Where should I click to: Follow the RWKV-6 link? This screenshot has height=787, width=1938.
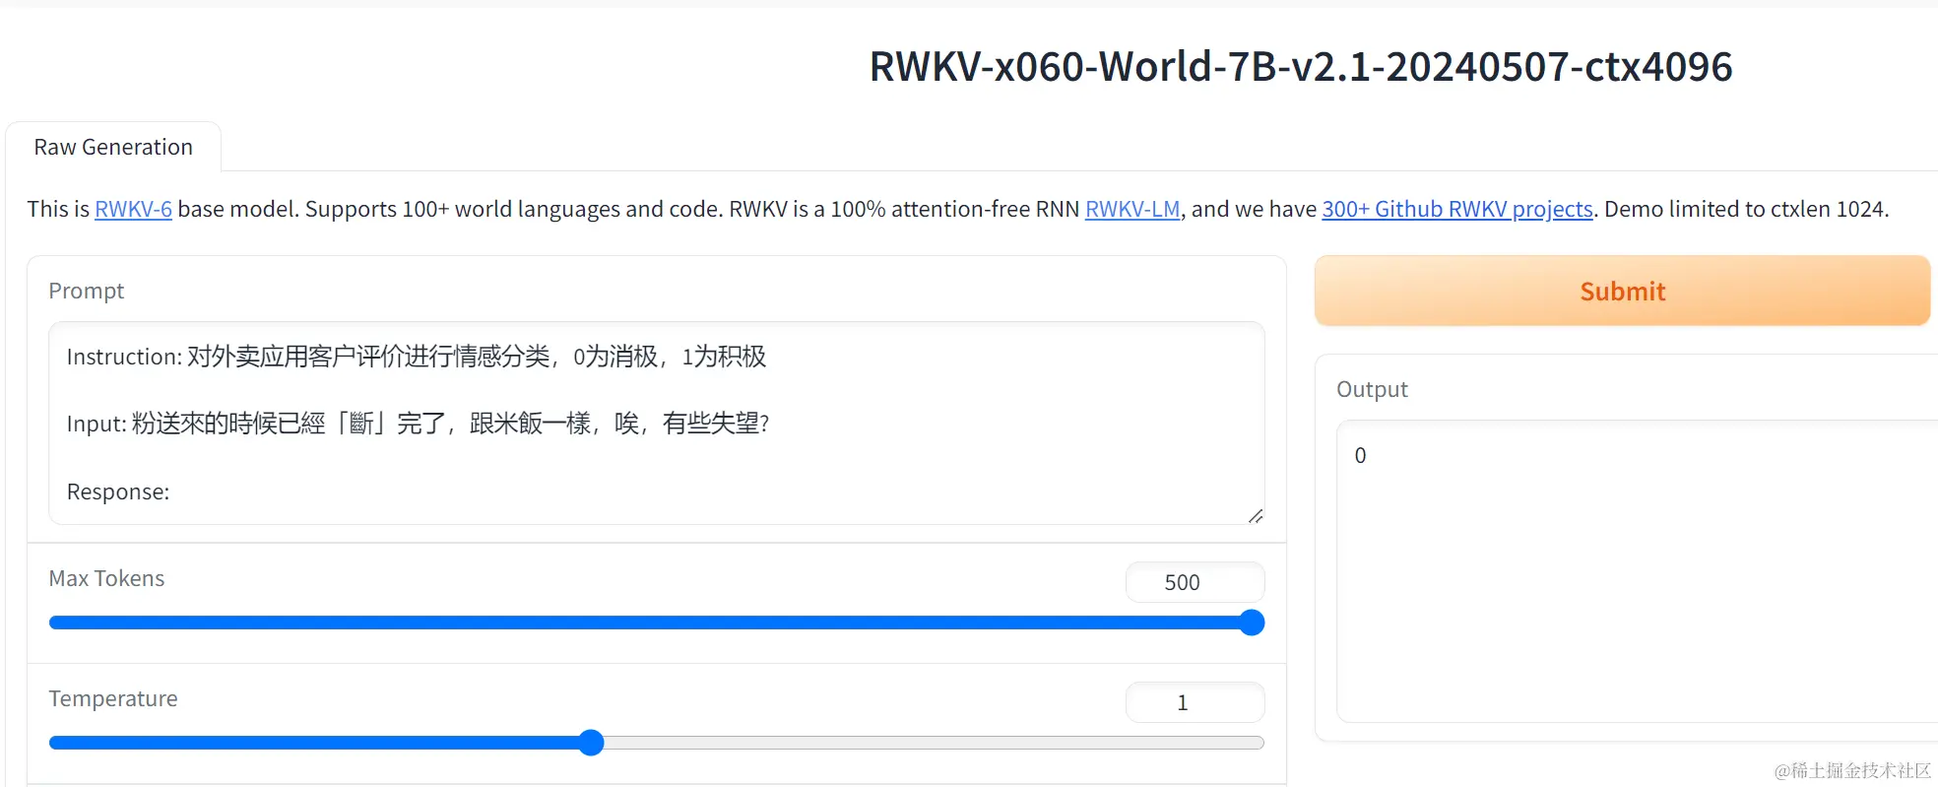133,209
